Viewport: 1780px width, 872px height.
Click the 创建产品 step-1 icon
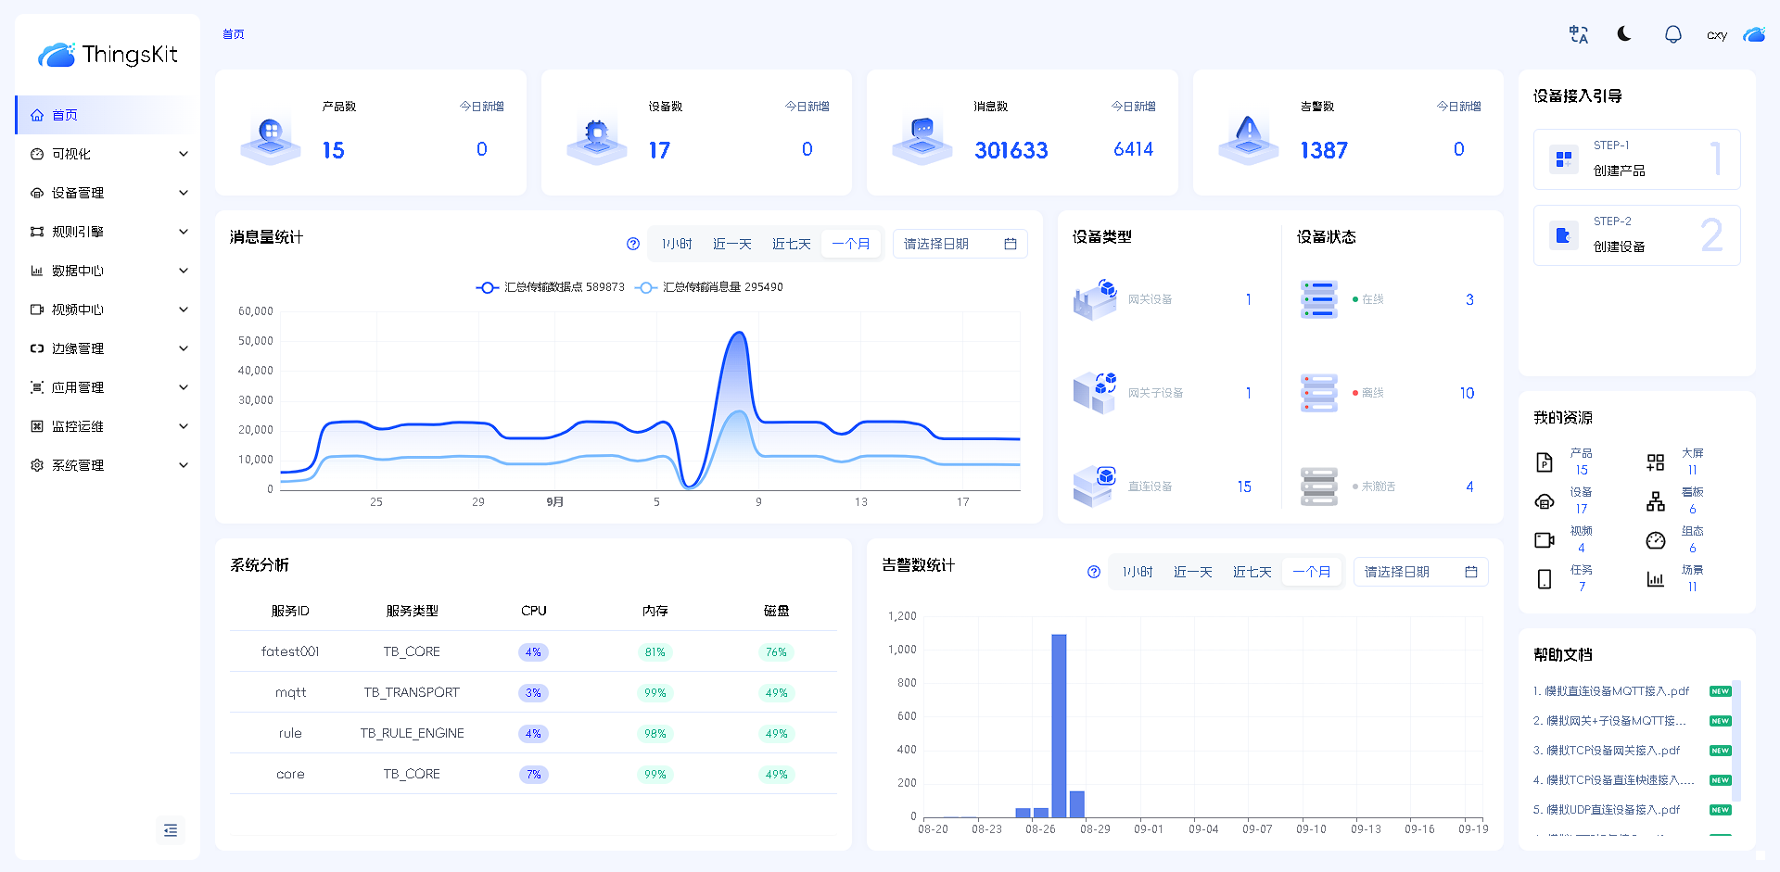coord(1564,159)
